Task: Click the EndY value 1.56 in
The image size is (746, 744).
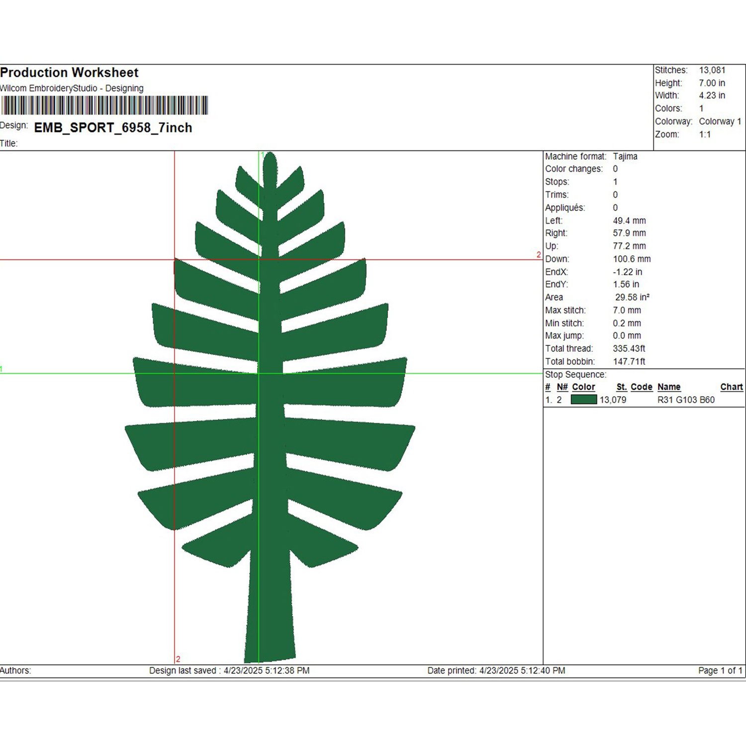Action: tap(626, 284)
